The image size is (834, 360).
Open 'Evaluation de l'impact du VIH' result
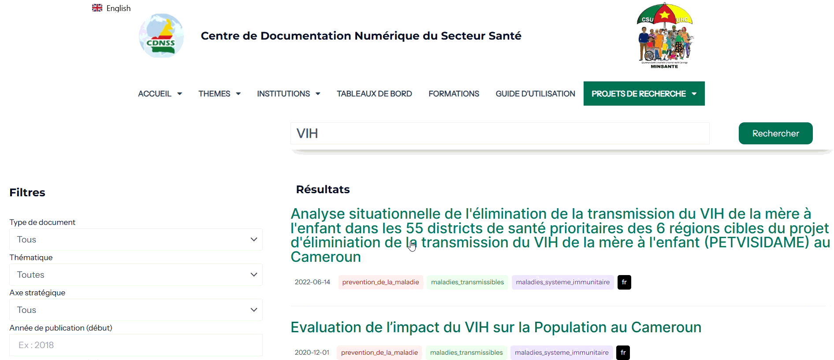495,327
